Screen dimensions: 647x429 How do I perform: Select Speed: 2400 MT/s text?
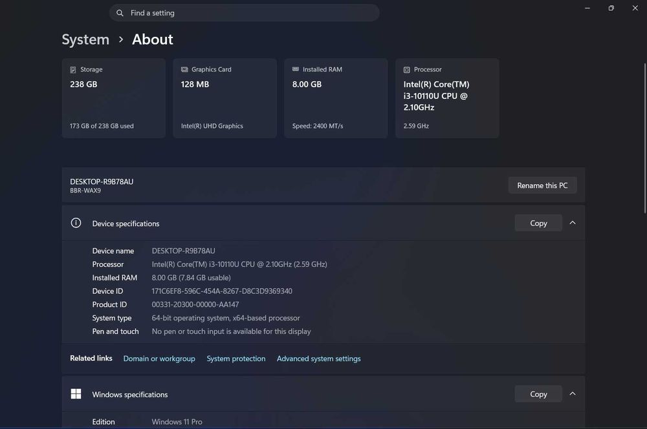(318, 126)
